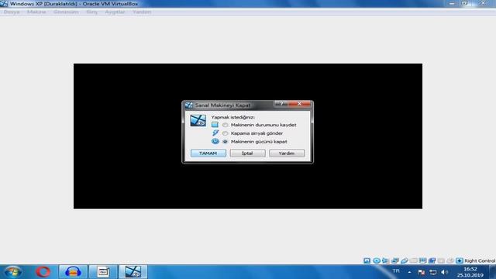Click the network tray icon
This screenshot has height=279, width=496.
pyautogui.click(x=432, y=272)
